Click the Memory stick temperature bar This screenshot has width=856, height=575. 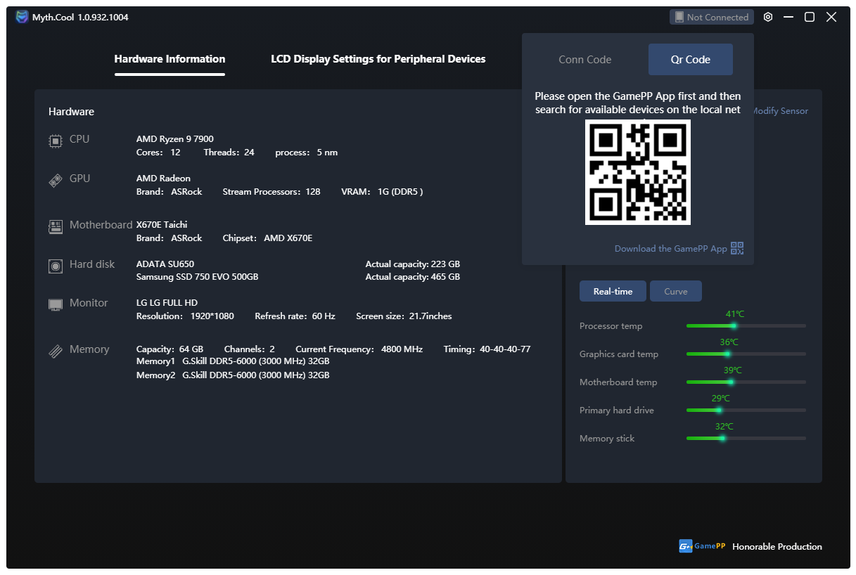746,438
